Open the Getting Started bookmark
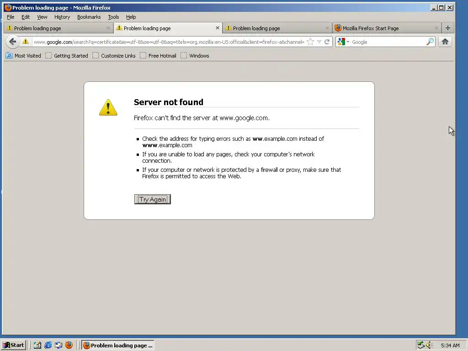Viewport: 468px width, 351px height. pyautogui.click(x=67, y=55)
